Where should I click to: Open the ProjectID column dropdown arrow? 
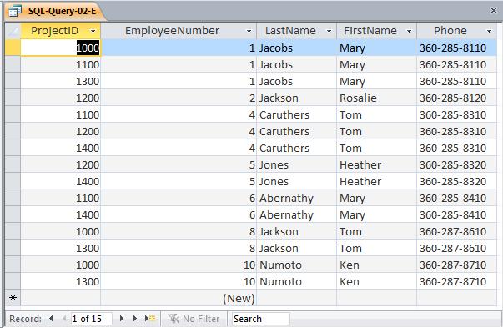pos(93,31)
